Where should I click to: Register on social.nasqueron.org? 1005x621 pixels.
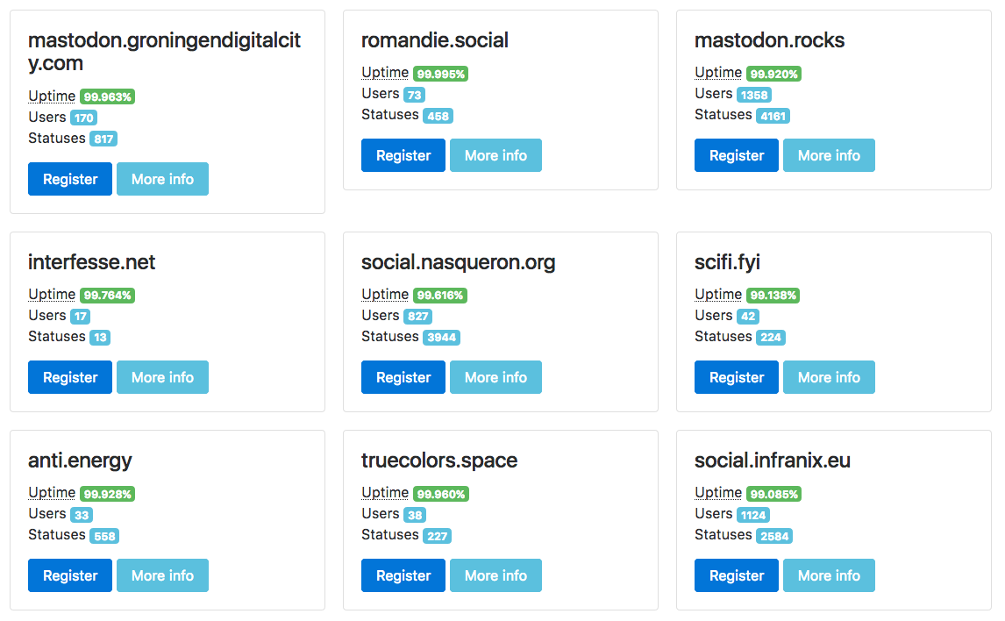pyautogui.click(x=403, y=377)
